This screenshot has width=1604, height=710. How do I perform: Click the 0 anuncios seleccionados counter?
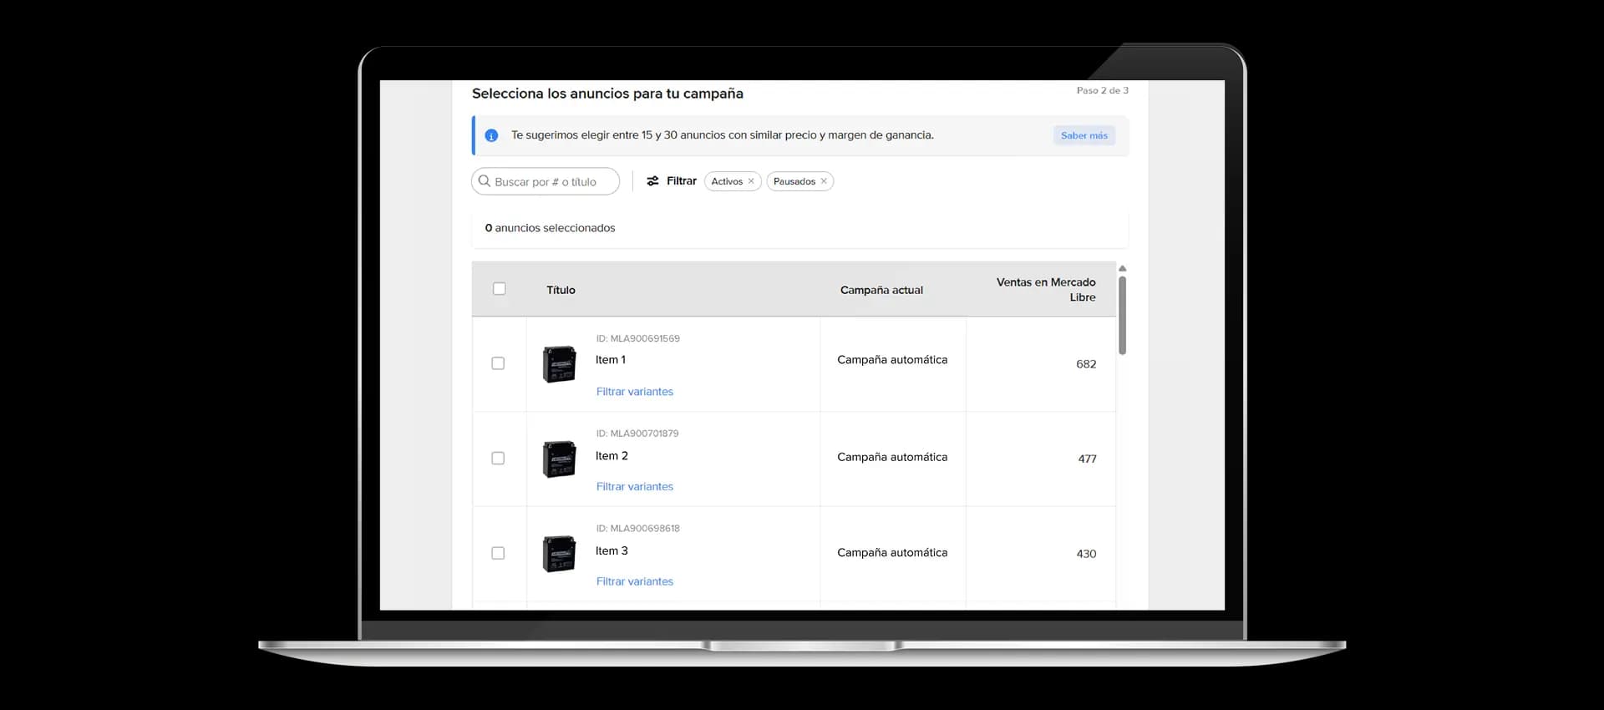pyautogui.click(x=550, y=228)
